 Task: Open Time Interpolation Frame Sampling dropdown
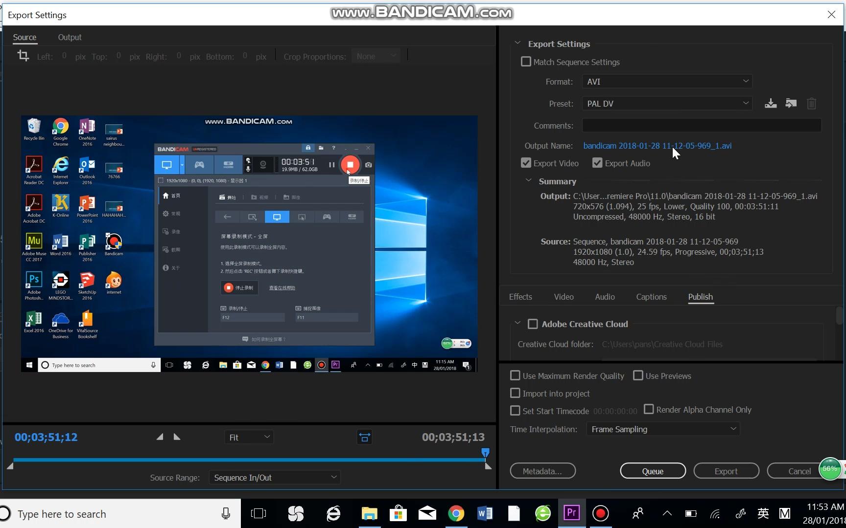tap(663, 429)
